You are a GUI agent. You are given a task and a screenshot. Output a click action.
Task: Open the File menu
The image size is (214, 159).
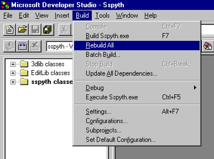click(8, 15)
